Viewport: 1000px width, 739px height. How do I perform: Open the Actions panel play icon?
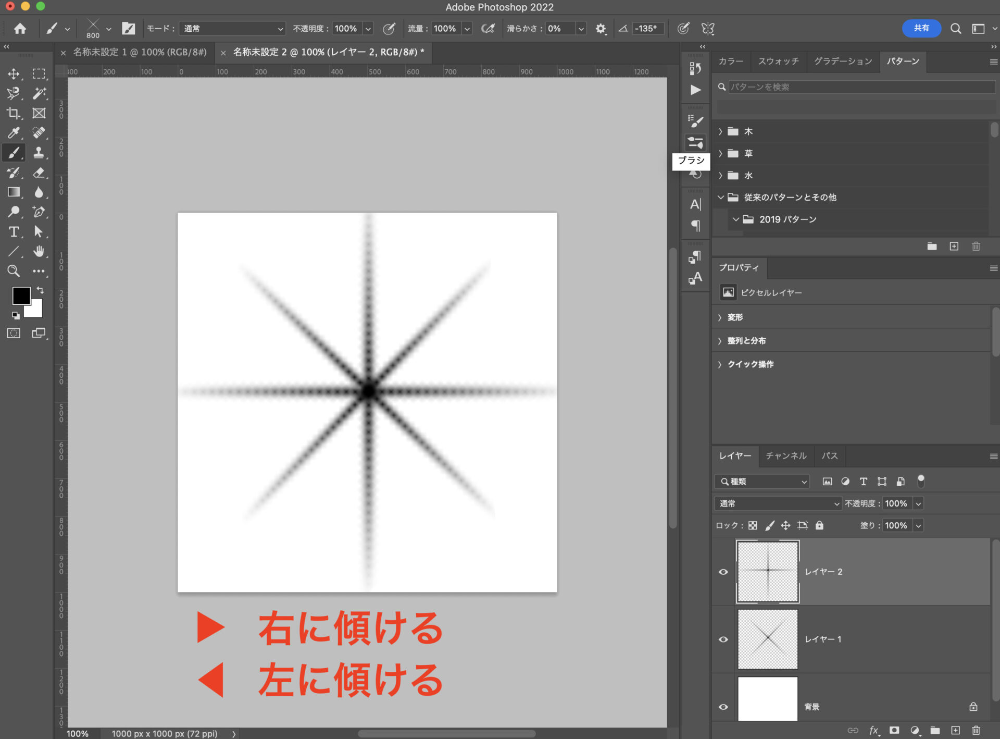point(695,90)
